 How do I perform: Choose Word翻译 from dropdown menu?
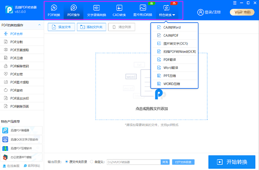[x=174, y=68]
